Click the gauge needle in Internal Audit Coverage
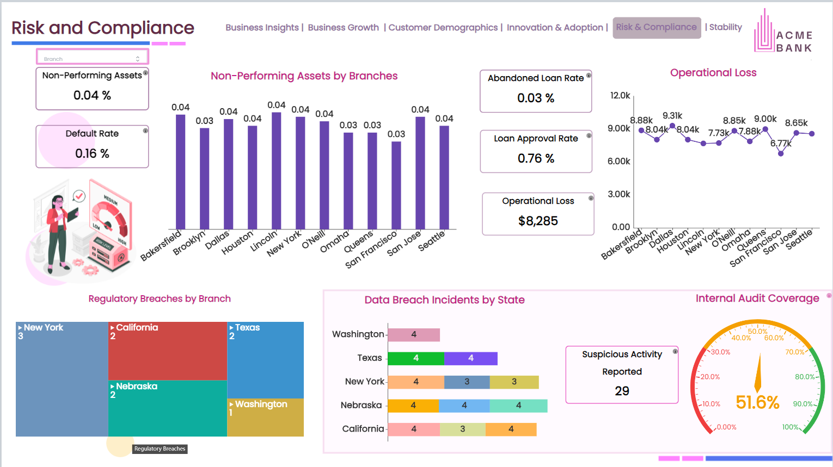 757,373
